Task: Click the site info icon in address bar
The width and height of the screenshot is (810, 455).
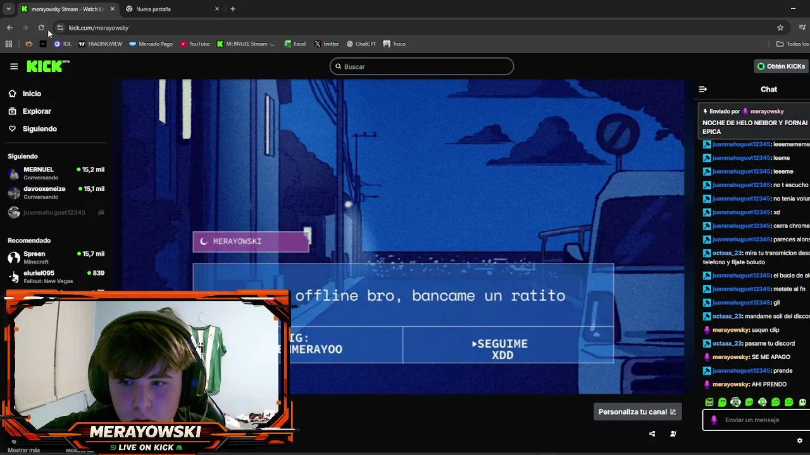Action: point(59,28)
